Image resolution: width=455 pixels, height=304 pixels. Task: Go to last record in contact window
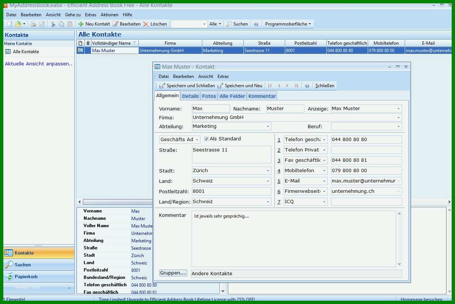tap(296, 86)
